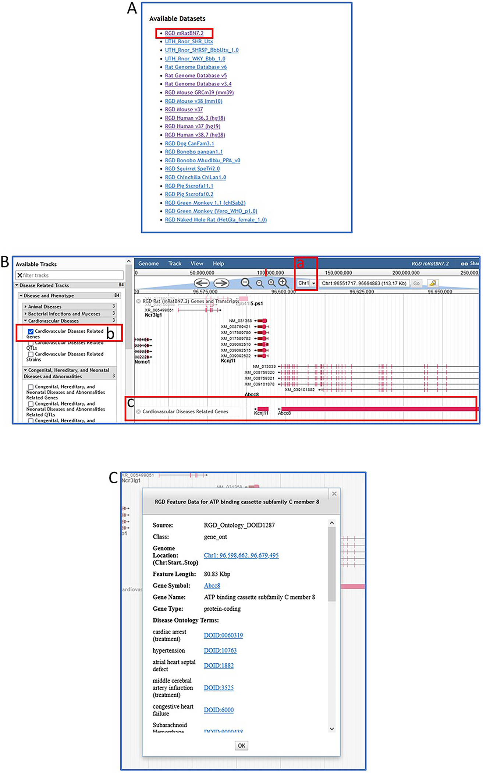Click the filter tracks input field
The width and height of the screenshot is (483, 773).
tap(70, 275)
